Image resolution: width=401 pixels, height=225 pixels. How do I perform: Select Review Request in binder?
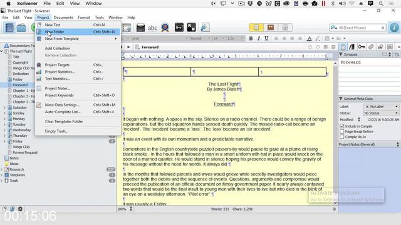[25, 152]
